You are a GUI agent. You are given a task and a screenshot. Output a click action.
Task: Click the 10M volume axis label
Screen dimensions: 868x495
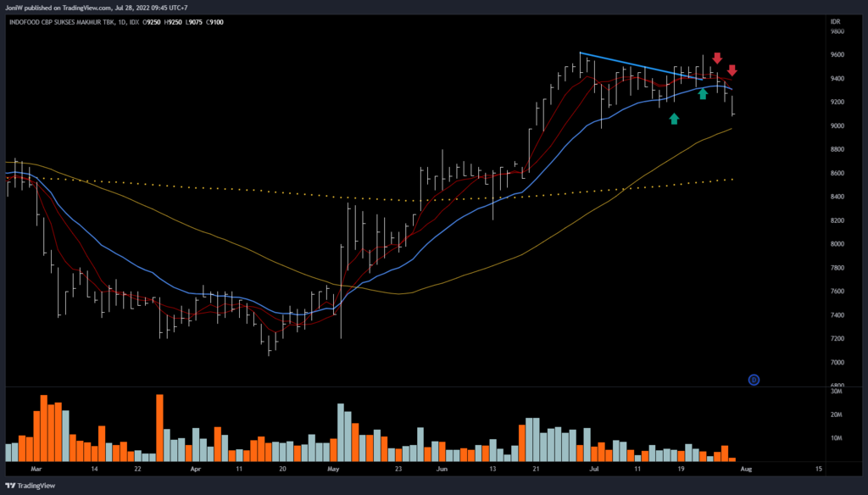(x=836, y=438)
